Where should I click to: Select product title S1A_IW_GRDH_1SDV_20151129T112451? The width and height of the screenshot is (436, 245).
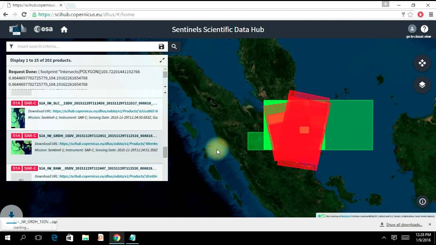(x=98, y=136)
